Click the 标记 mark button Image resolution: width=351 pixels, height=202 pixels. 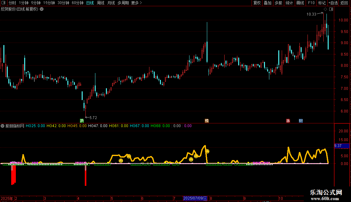click(x=322, y=3)
